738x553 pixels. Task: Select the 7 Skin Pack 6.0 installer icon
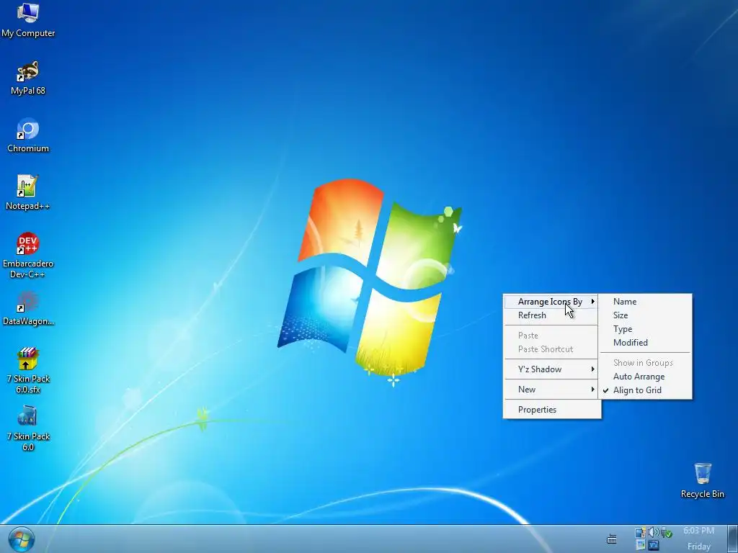click(x=28, y=429)
